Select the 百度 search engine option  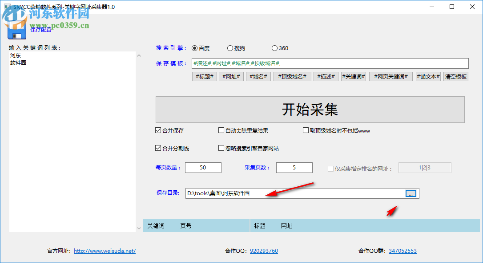point(194,48)
